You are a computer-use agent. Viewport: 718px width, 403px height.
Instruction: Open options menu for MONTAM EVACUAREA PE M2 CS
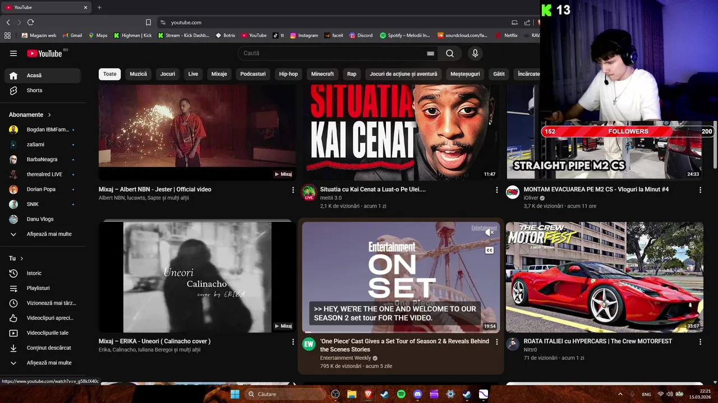[700, 190]
